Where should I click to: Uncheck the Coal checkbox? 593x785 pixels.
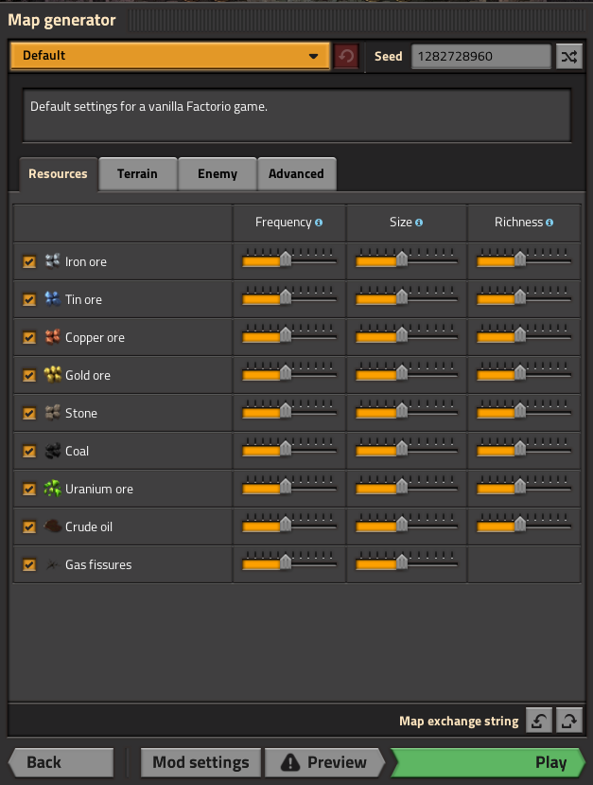29,452
